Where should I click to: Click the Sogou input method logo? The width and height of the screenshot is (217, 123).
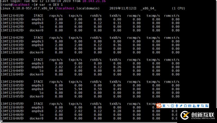[x=159, y=105]
